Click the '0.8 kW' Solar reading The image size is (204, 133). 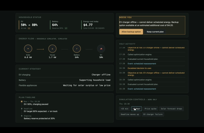pos(28,57)
